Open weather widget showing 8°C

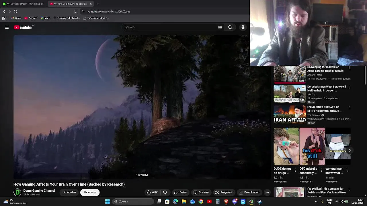point(15,201)
